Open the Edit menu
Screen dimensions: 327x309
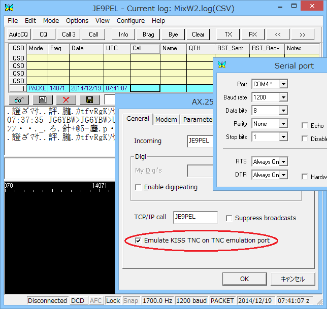pos(30,21)
